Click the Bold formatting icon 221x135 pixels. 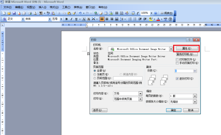[x=67, y=19]
